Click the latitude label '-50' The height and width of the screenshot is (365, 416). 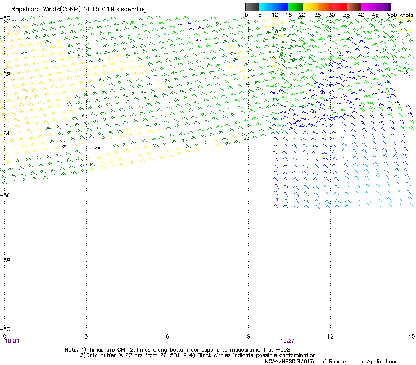coord(5,19)
